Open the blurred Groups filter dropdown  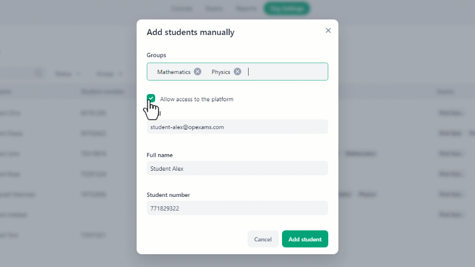pyautogui.click(x=109, y=73)
